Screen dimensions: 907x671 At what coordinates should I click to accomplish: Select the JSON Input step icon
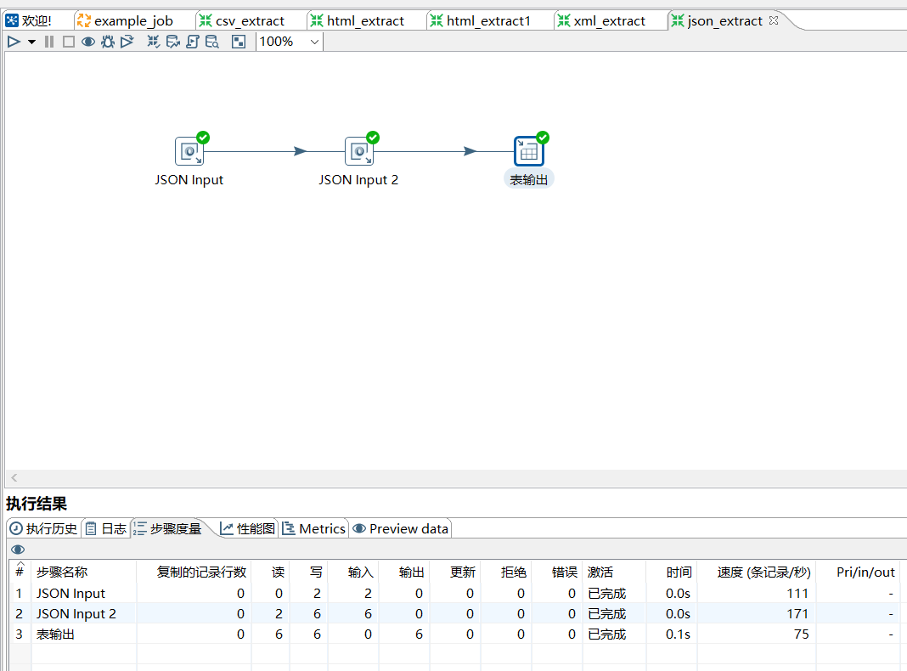(189, 151)
